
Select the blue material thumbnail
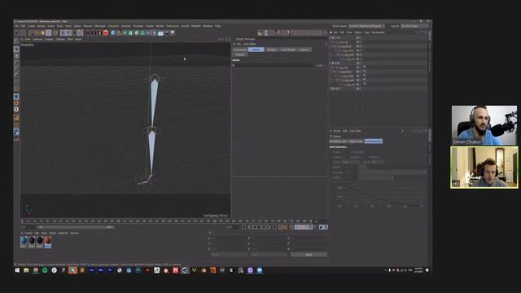(x=24, y=241)
